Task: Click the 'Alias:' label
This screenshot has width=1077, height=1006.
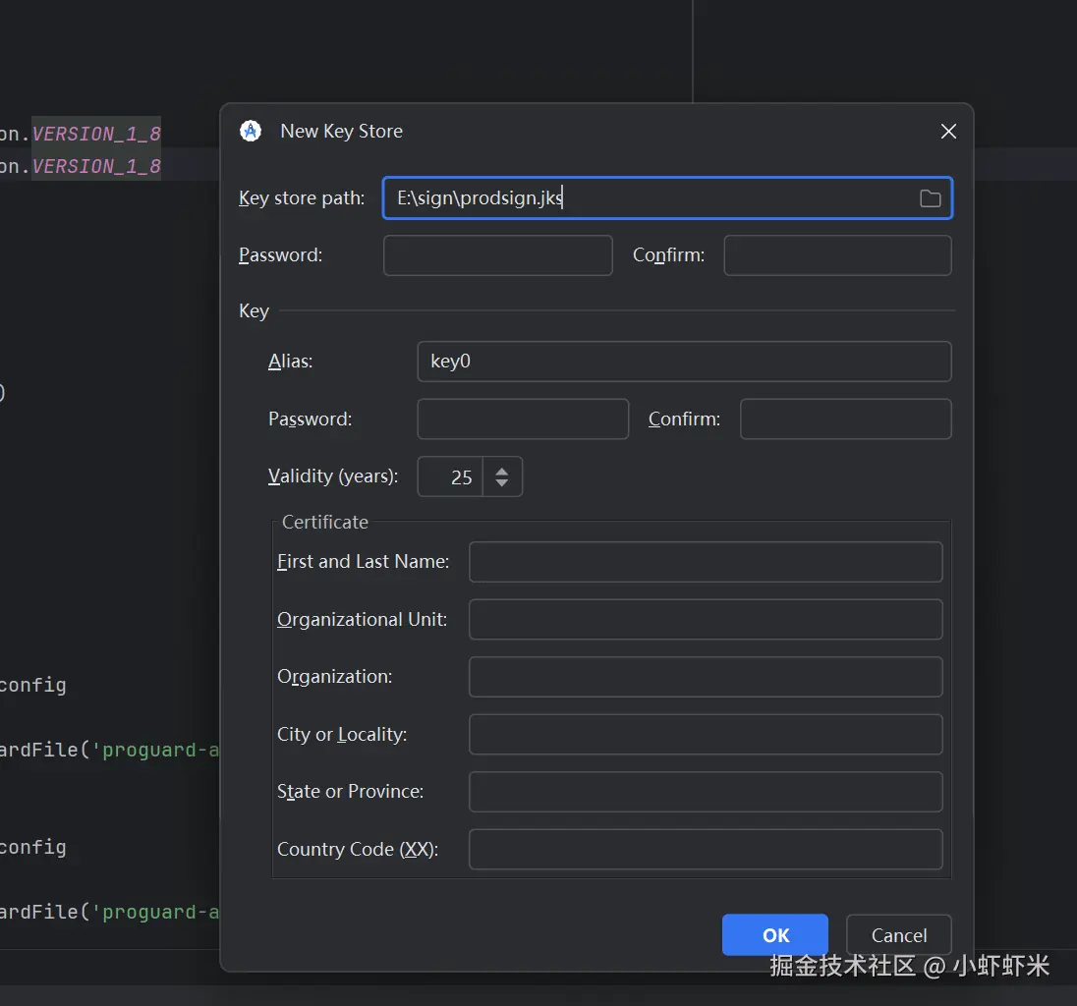Action: (x=290, y=362)
